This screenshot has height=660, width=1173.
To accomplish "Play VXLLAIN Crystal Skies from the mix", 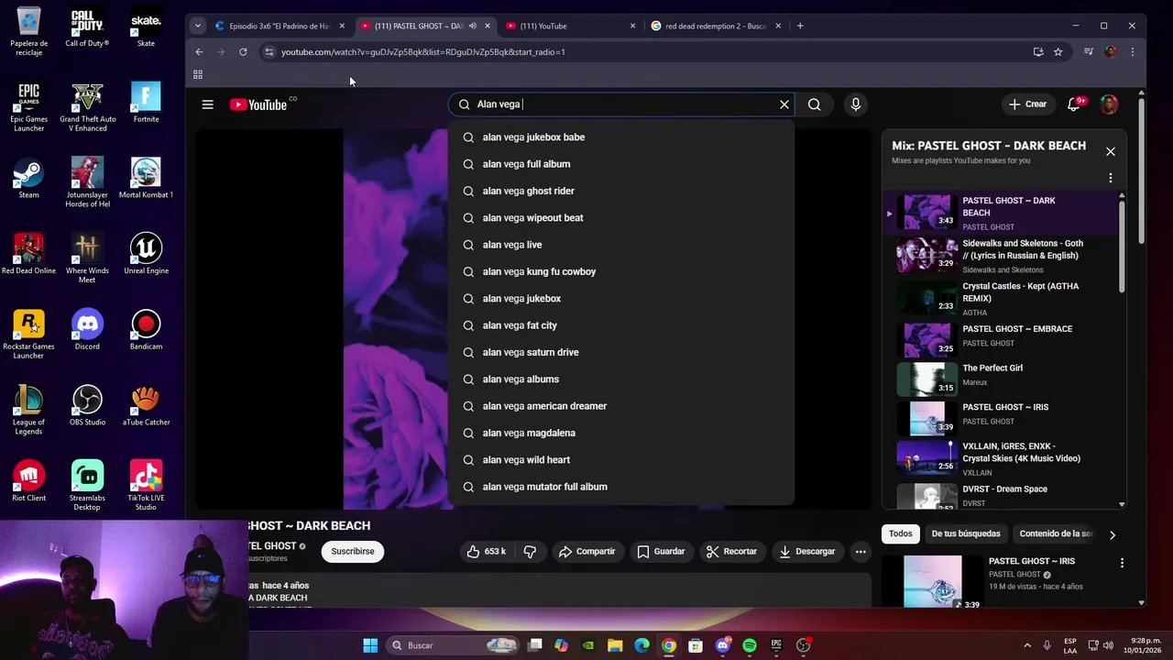I will (1001, 458).
